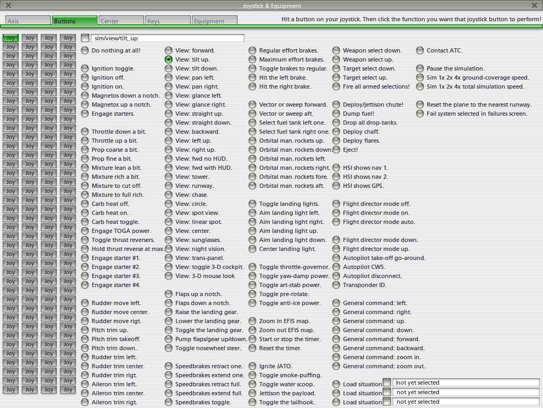Choose 'View: forward.' radio button
Image resolution: width=543 pixels, height=408 pixels.
point(169,50)
